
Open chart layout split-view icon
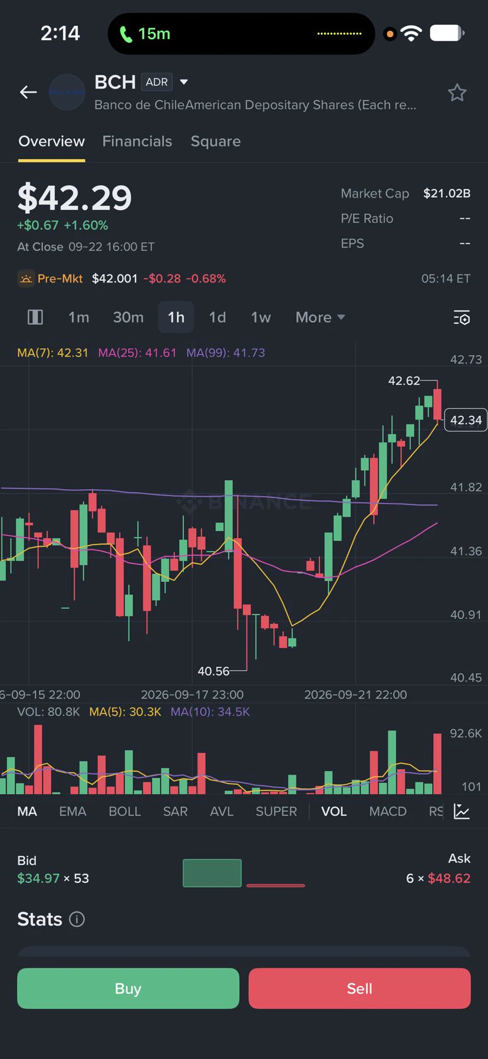tap(35, 317)
